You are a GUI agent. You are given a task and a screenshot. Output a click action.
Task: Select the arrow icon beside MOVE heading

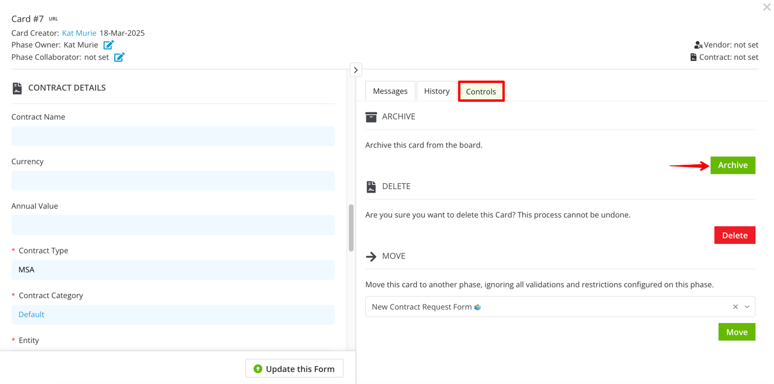coord(371,256)
